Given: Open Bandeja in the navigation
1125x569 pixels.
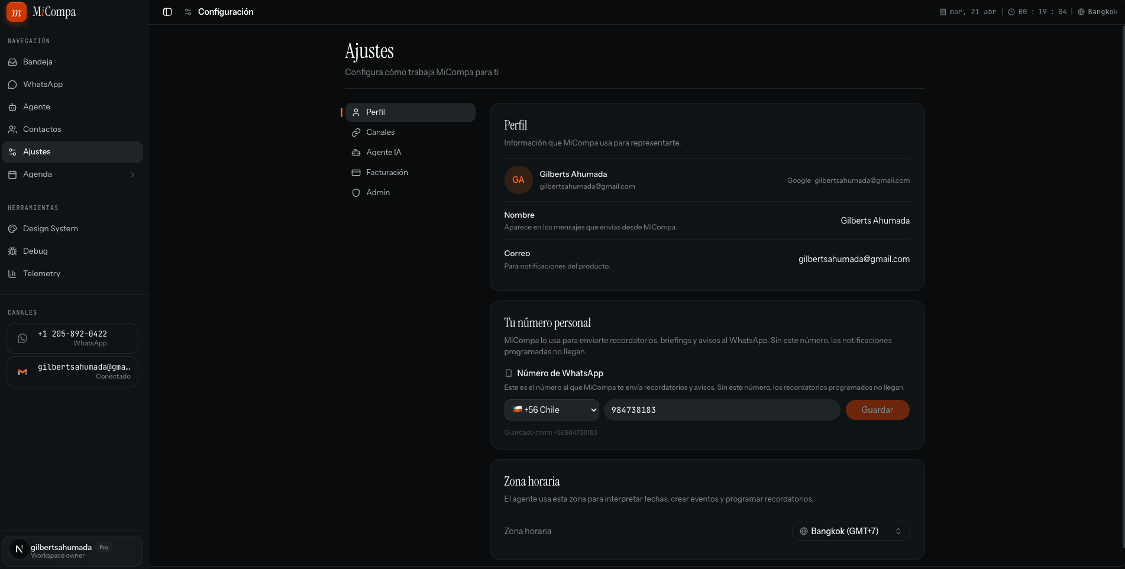Looking at the screenshot, I should click(x=72, y=62).
